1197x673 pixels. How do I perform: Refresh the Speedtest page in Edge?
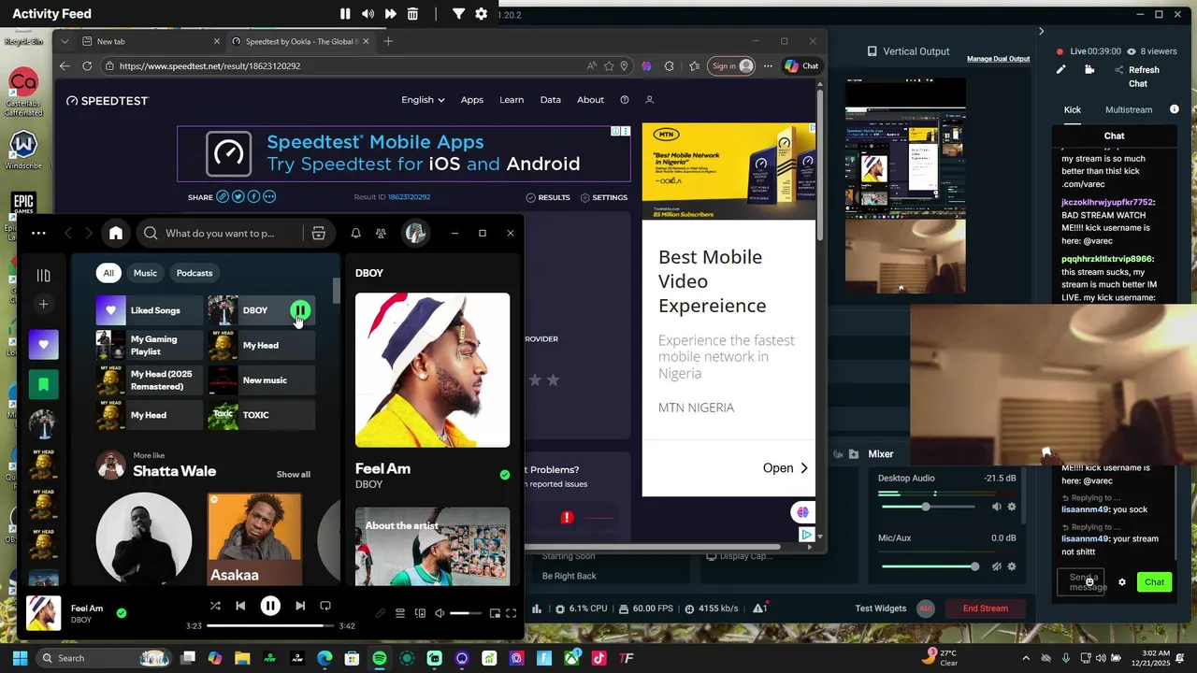[x=87, y=66]
